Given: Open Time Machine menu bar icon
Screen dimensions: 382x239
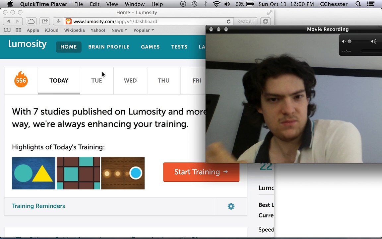Looking at the screenshot, I should pos(194,4).
